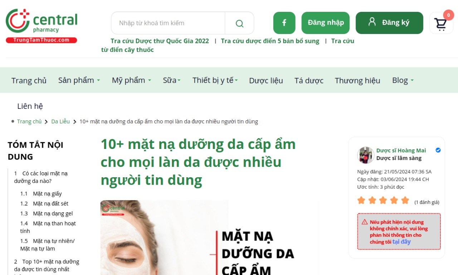
Task: Expand the Thiết bị y tế dropdown
Action: (x=215, y=80)
